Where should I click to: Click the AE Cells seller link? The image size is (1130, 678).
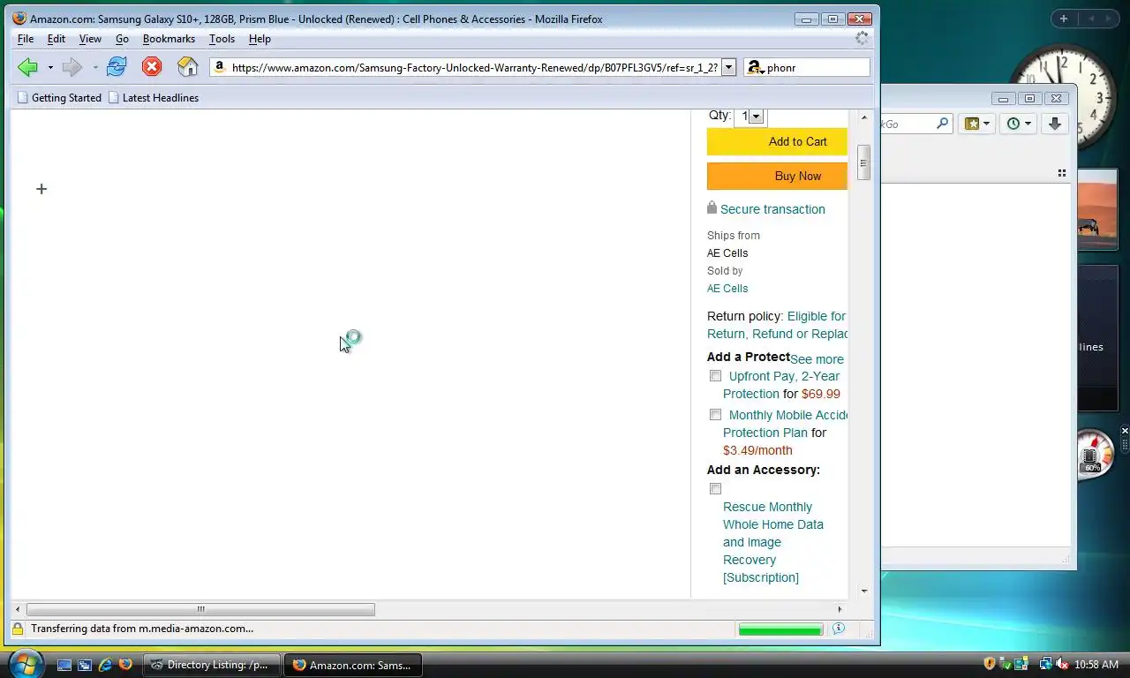(x=727, y=289)
